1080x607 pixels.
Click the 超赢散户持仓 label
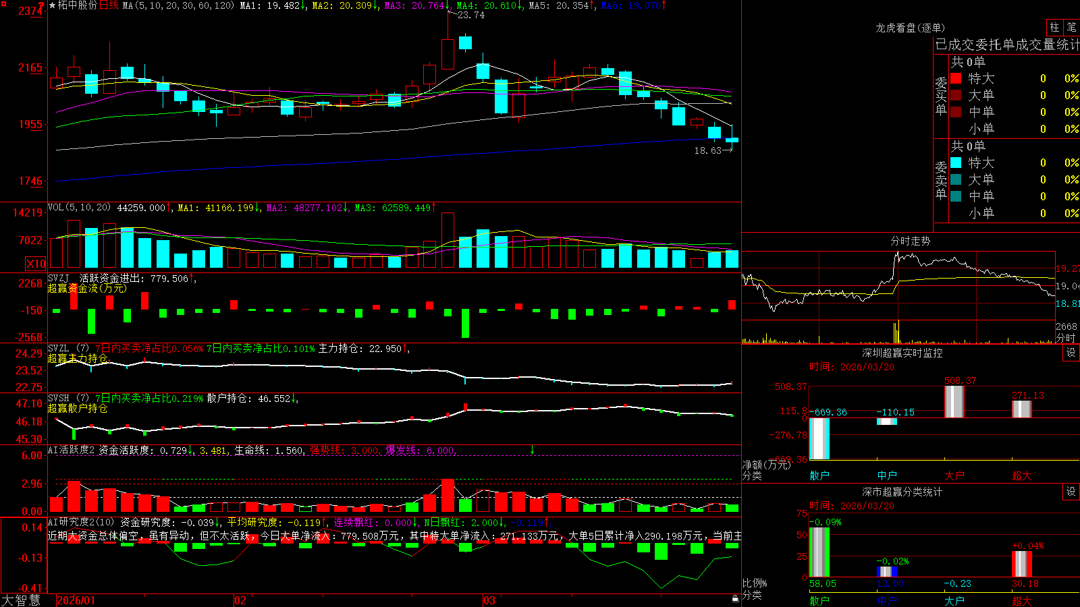click(x=78, y=408)
